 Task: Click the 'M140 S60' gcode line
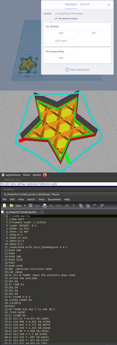point(15,250)
